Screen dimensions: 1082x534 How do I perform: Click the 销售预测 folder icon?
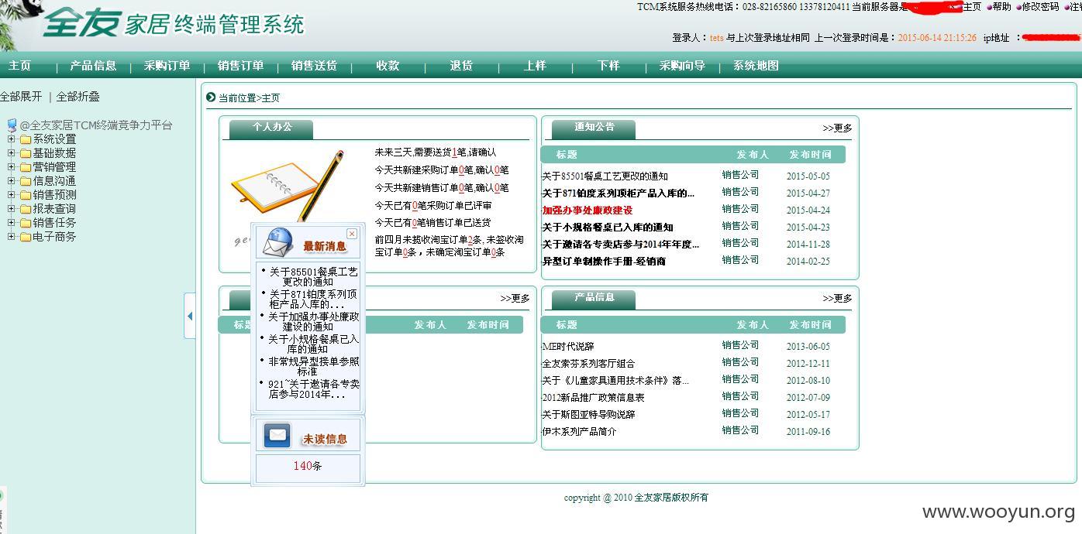coord(26,196)
